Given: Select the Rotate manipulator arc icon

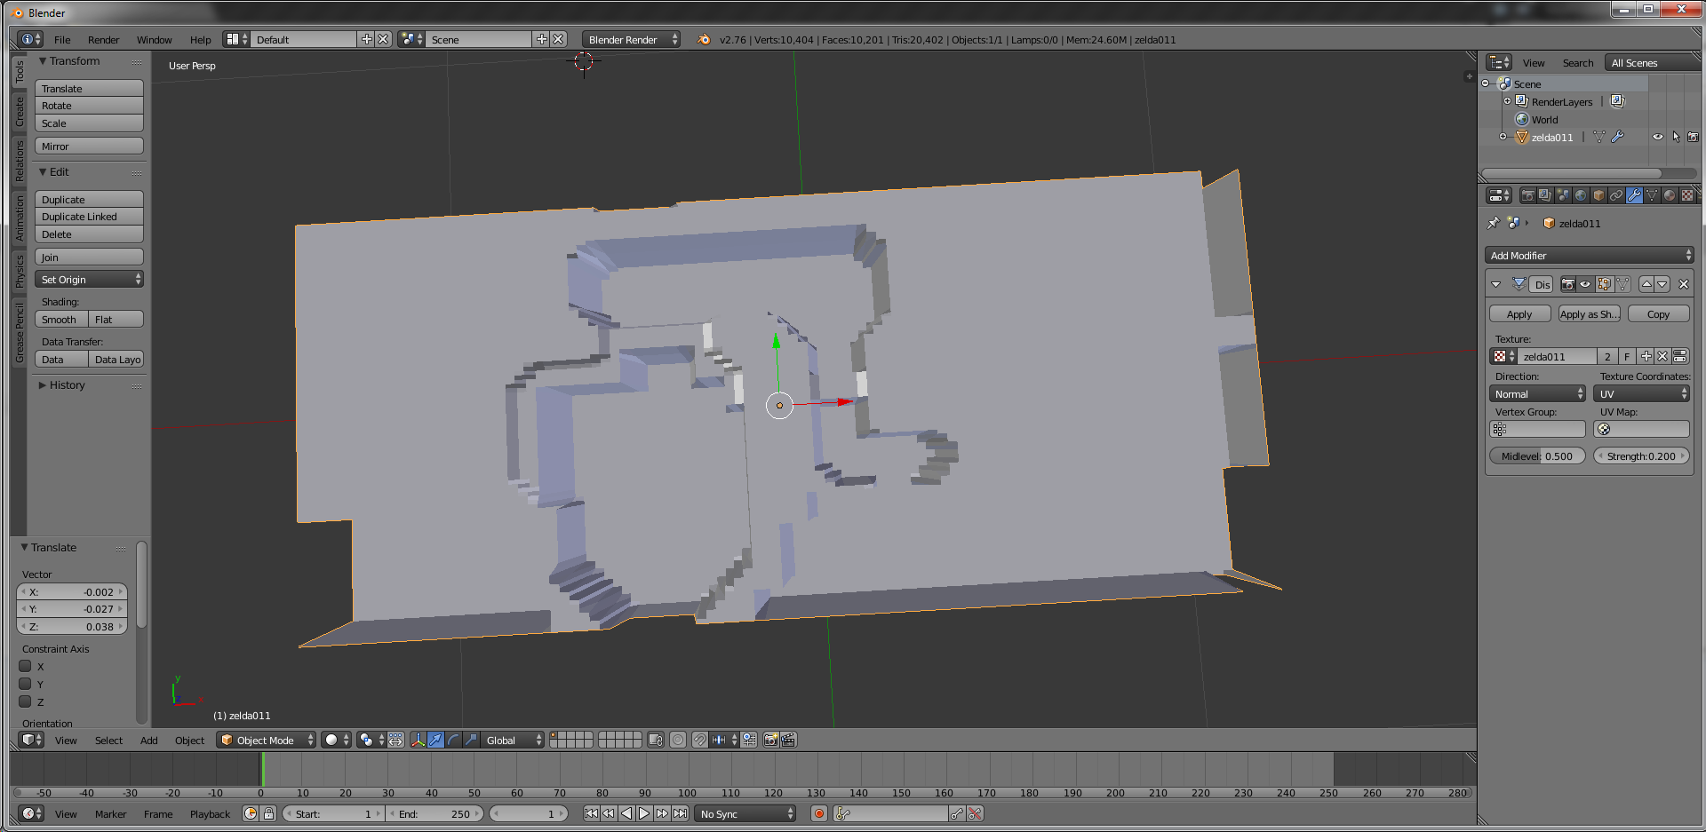Looking at the screenshot, I should [453, 740].
